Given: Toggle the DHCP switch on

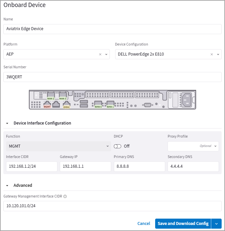Looking at the screenshot, I should click(x=118, y=146).
